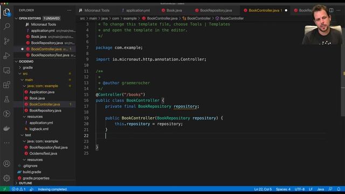Click the 'repository' field with warning underline

point(185,107)
